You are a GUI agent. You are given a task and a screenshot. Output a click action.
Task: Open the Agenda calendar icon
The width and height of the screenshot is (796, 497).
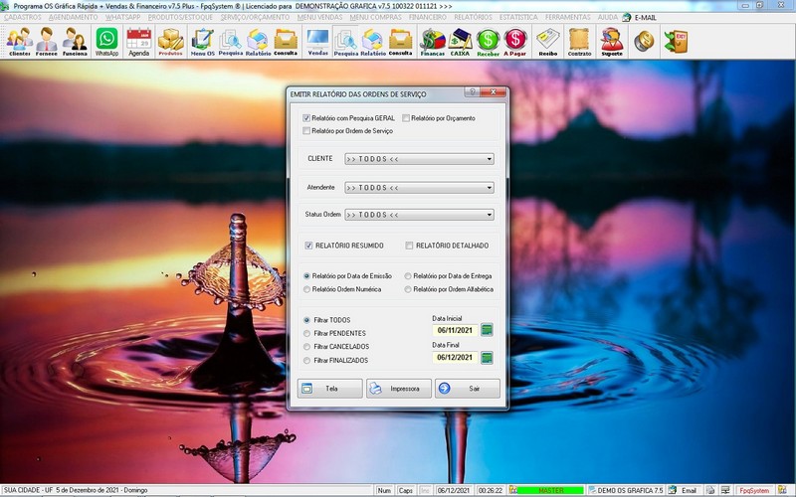(139, 41)
